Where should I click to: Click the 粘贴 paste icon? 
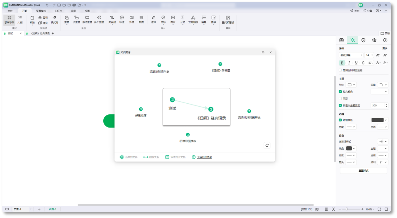coord(32,18)
